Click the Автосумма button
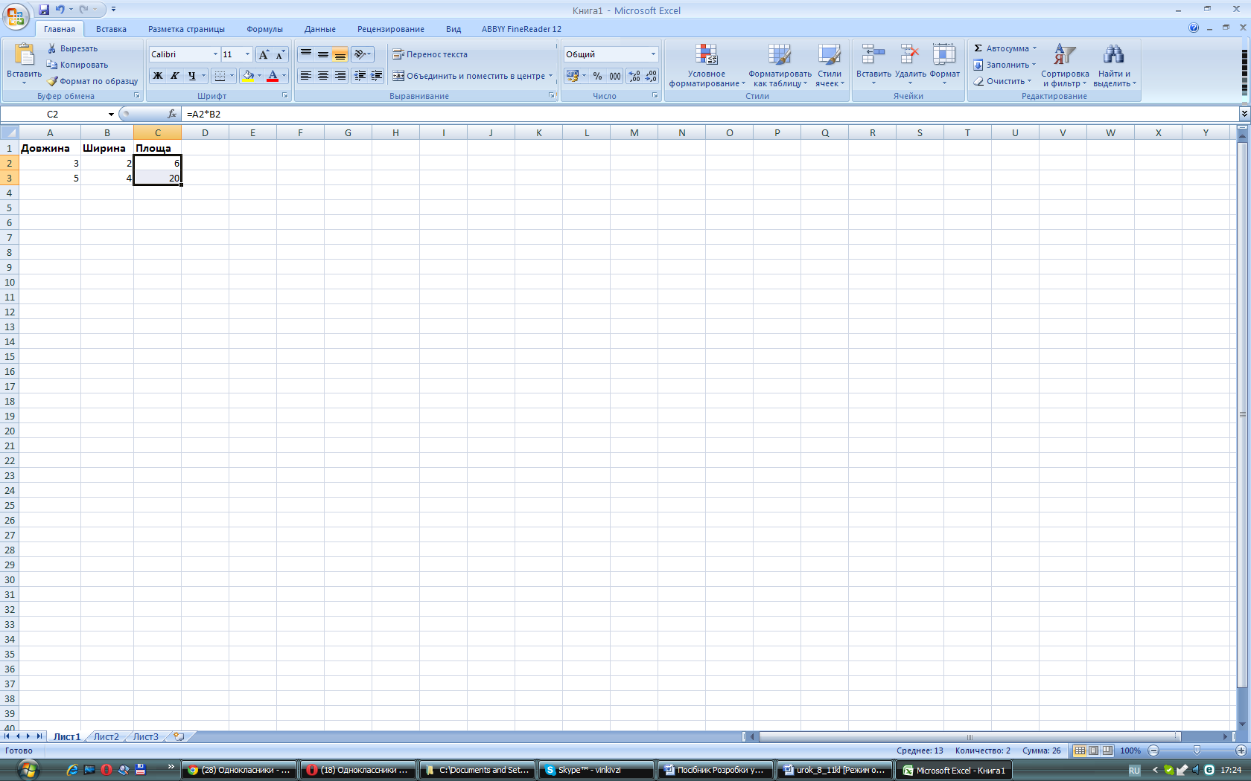The width and height of the screenshot is (1251, 781). click(1005, 48)
